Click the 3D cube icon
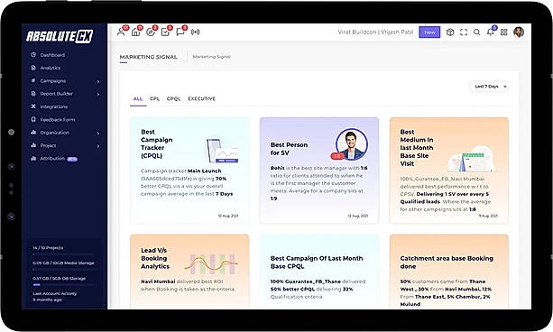The image size is (553, 332). click(450, 32)
